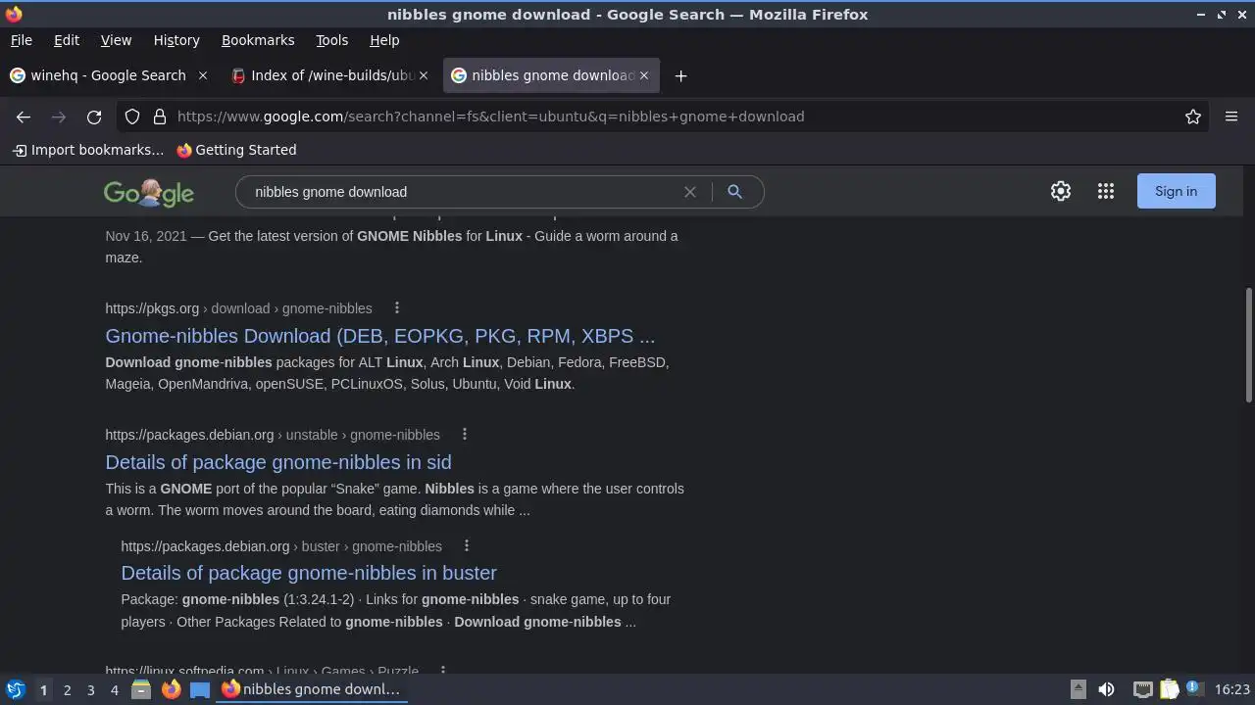Switch to workspace 4
The width and height of the screenshot is (1255, 705).
pyautogui.click(x=114, y=690)
